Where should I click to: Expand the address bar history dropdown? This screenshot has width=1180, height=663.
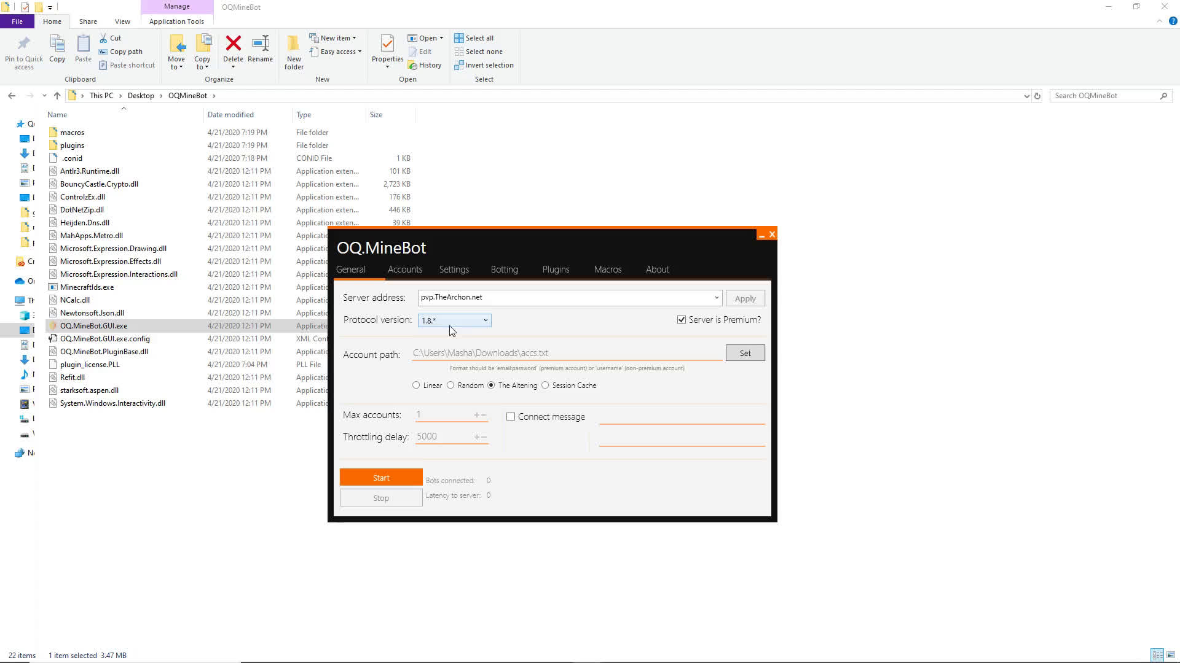1026,96
